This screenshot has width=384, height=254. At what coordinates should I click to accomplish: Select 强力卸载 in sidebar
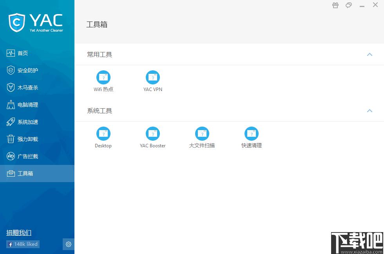(x=37, y=139)
